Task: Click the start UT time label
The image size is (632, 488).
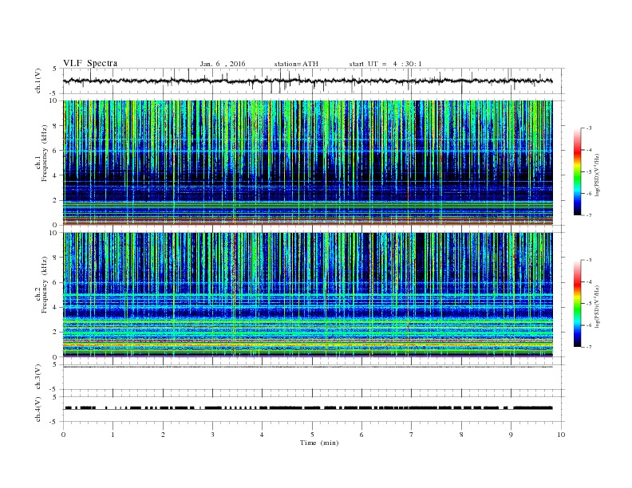Action: point(385,64)
